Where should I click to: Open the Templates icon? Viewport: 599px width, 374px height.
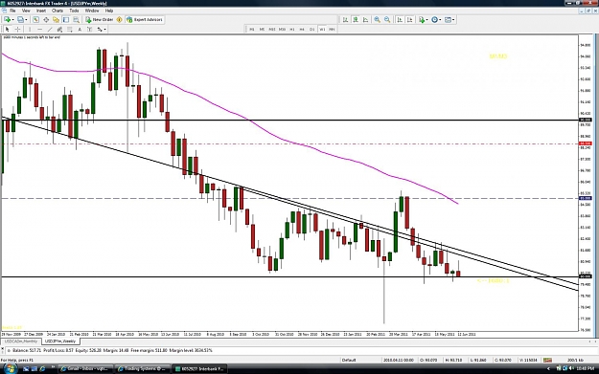pyautogui.click(x=448, y=19)
